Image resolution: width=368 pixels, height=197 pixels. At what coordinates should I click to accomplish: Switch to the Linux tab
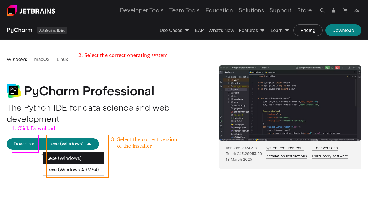[62, 59]
